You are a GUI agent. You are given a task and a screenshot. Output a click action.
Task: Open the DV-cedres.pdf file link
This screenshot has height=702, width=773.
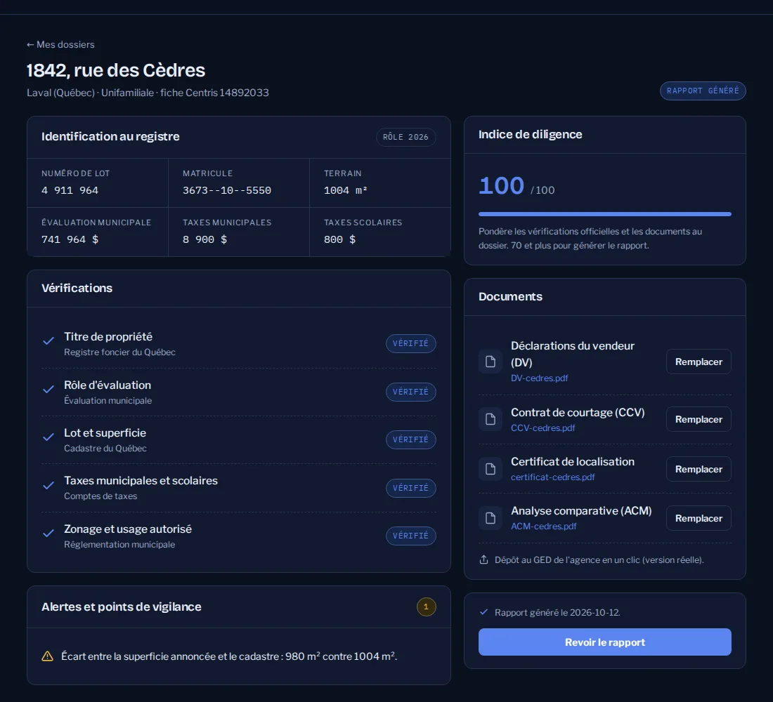click(539, 378)
